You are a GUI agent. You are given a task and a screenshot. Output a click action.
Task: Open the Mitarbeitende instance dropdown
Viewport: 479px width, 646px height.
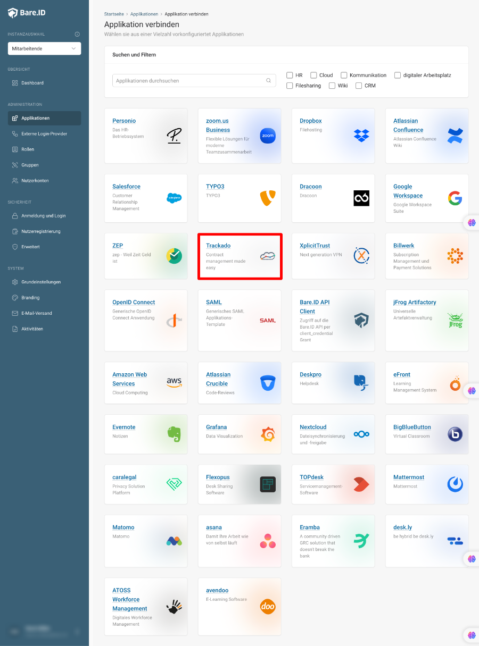[44, 48]
